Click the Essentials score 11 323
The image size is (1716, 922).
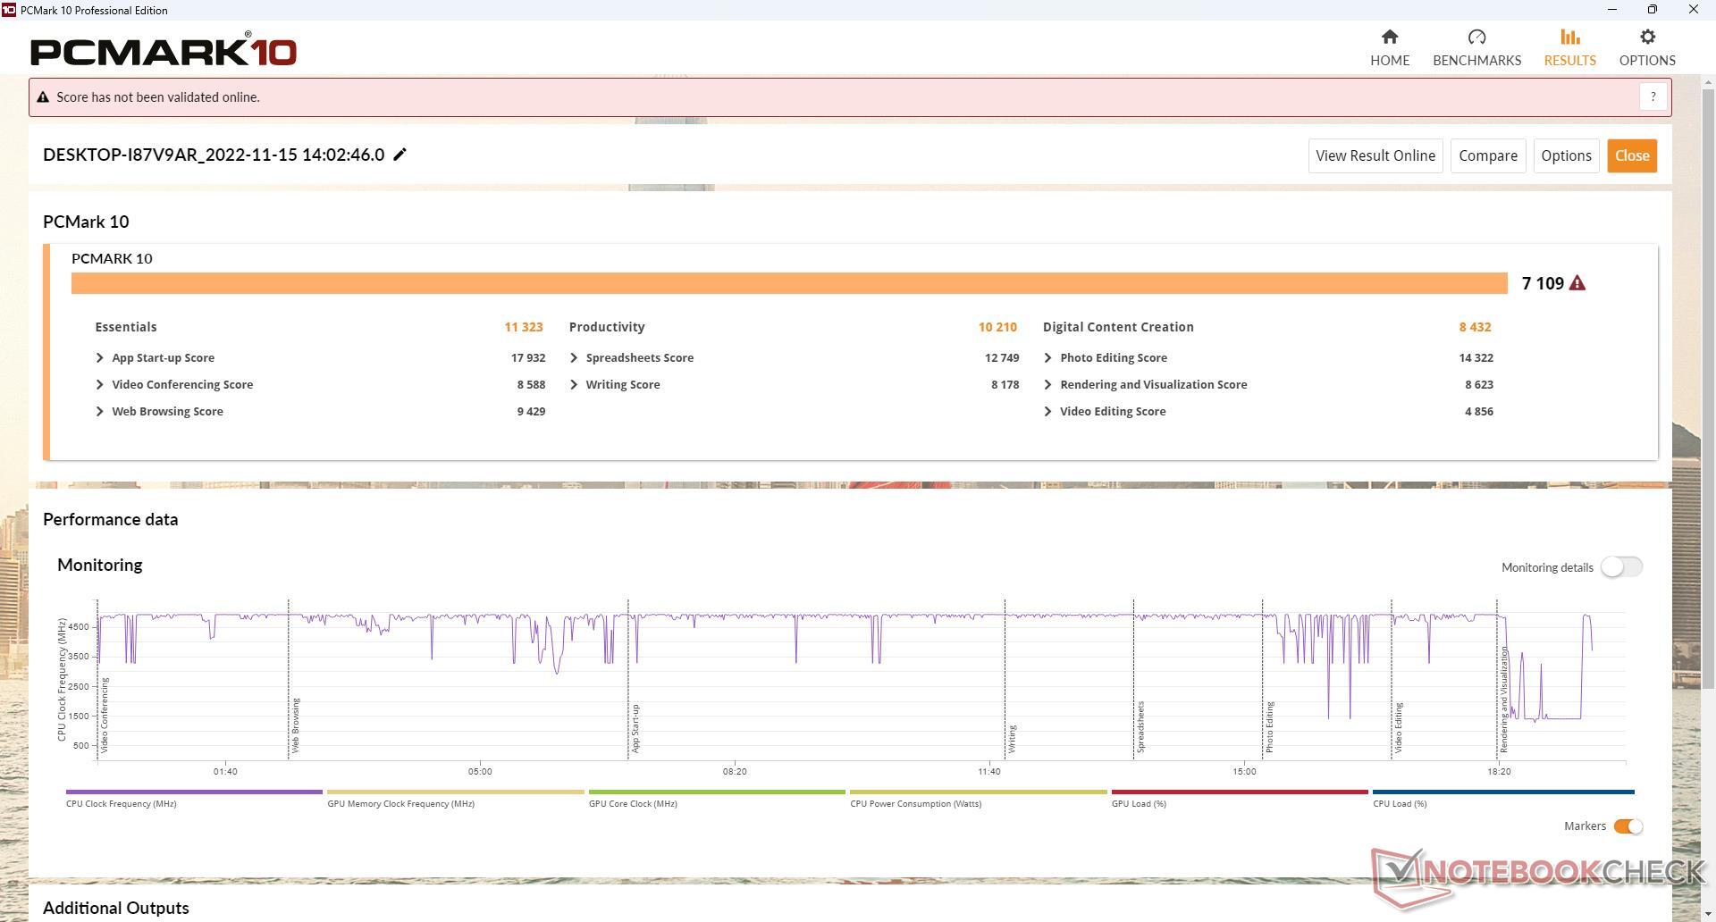524,327
